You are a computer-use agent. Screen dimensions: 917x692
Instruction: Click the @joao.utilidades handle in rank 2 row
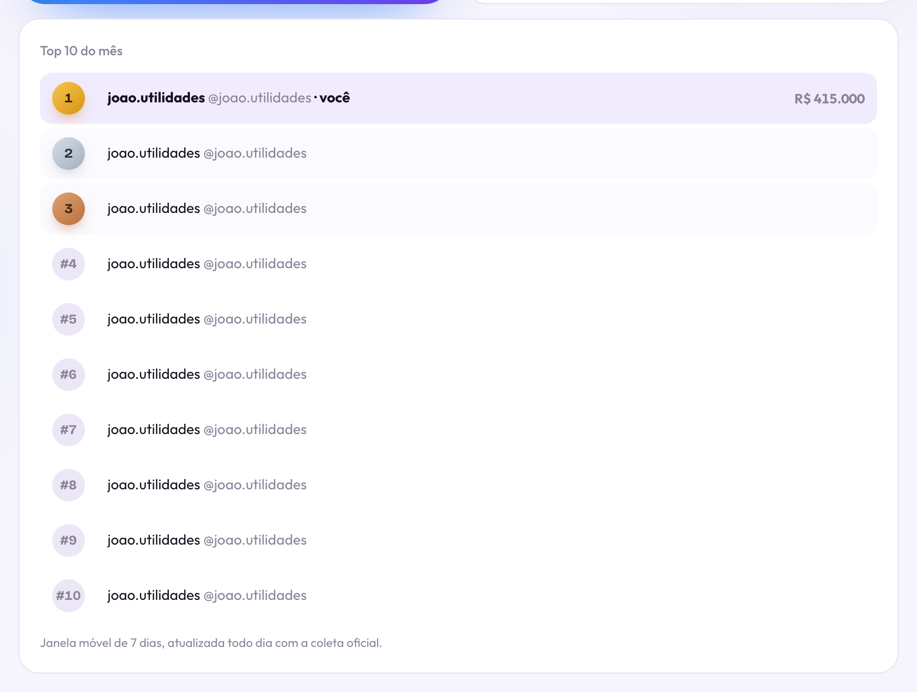tap(255, 153)
